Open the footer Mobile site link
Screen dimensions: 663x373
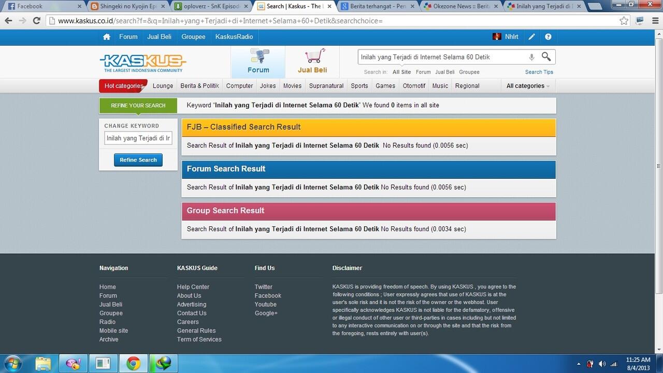tap(113, 331)
